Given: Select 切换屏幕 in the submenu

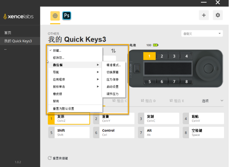Looking at the screenshot, I should (114, 72).
